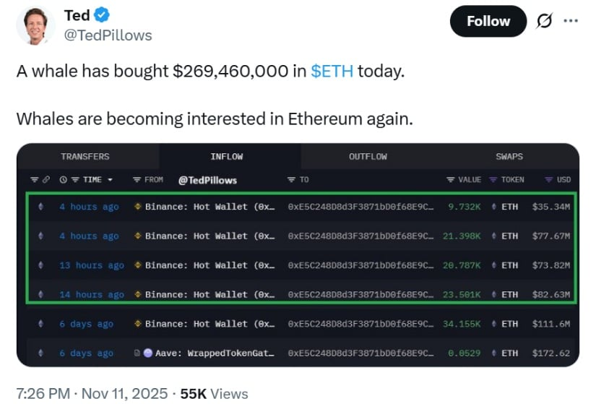
Task: Switch to the OUTFLOW tab
Action: [368, 156]
